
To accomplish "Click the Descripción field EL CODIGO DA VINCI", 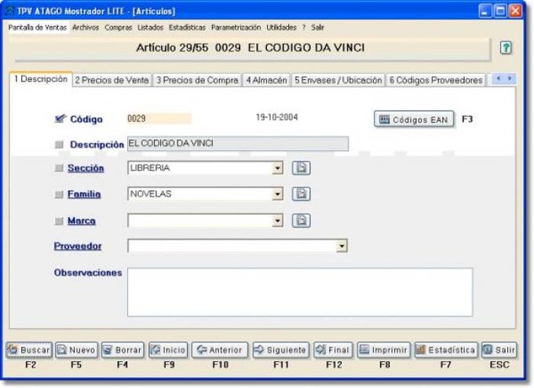I will click(238, 144).
